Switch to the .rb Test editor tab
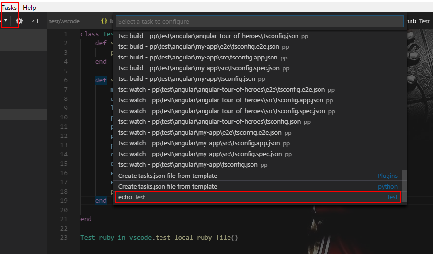 419,21
